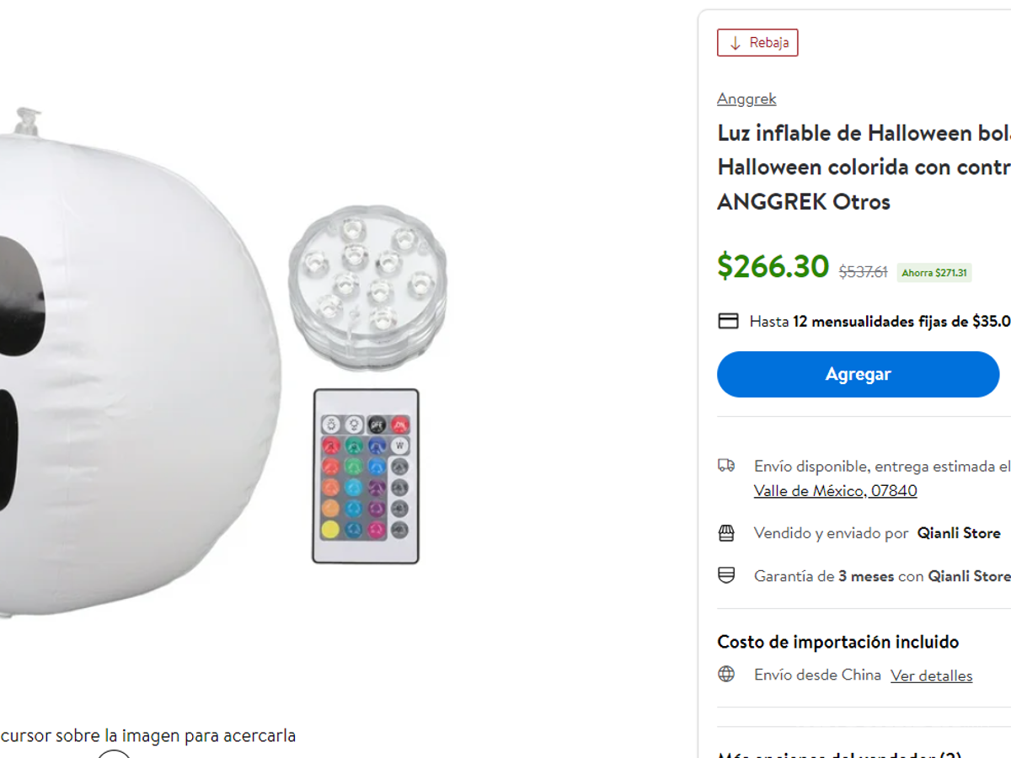Click the Agregar button

pos(858,374)
